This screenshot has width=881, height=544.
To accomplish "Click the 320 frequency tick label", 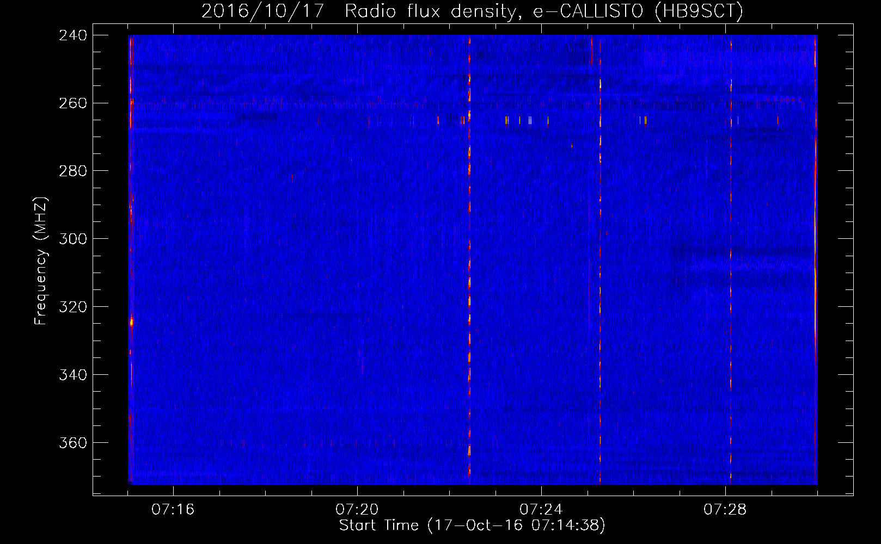I will click(x=73, y=307).
